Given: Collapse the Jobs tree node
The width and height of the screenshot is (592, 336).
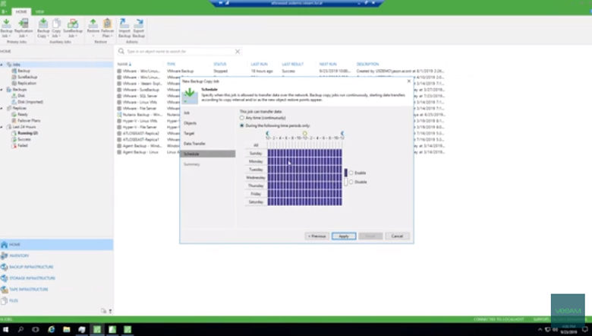Looking at the screenshot, I should click(3, 65).
